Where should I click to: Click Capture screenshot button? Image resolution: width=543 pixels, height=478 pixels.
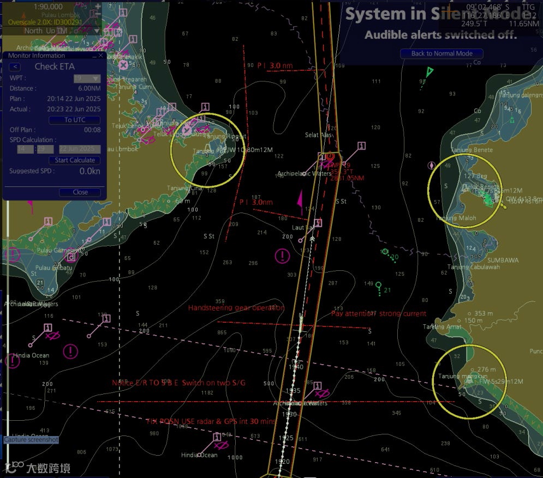(31, 440)
